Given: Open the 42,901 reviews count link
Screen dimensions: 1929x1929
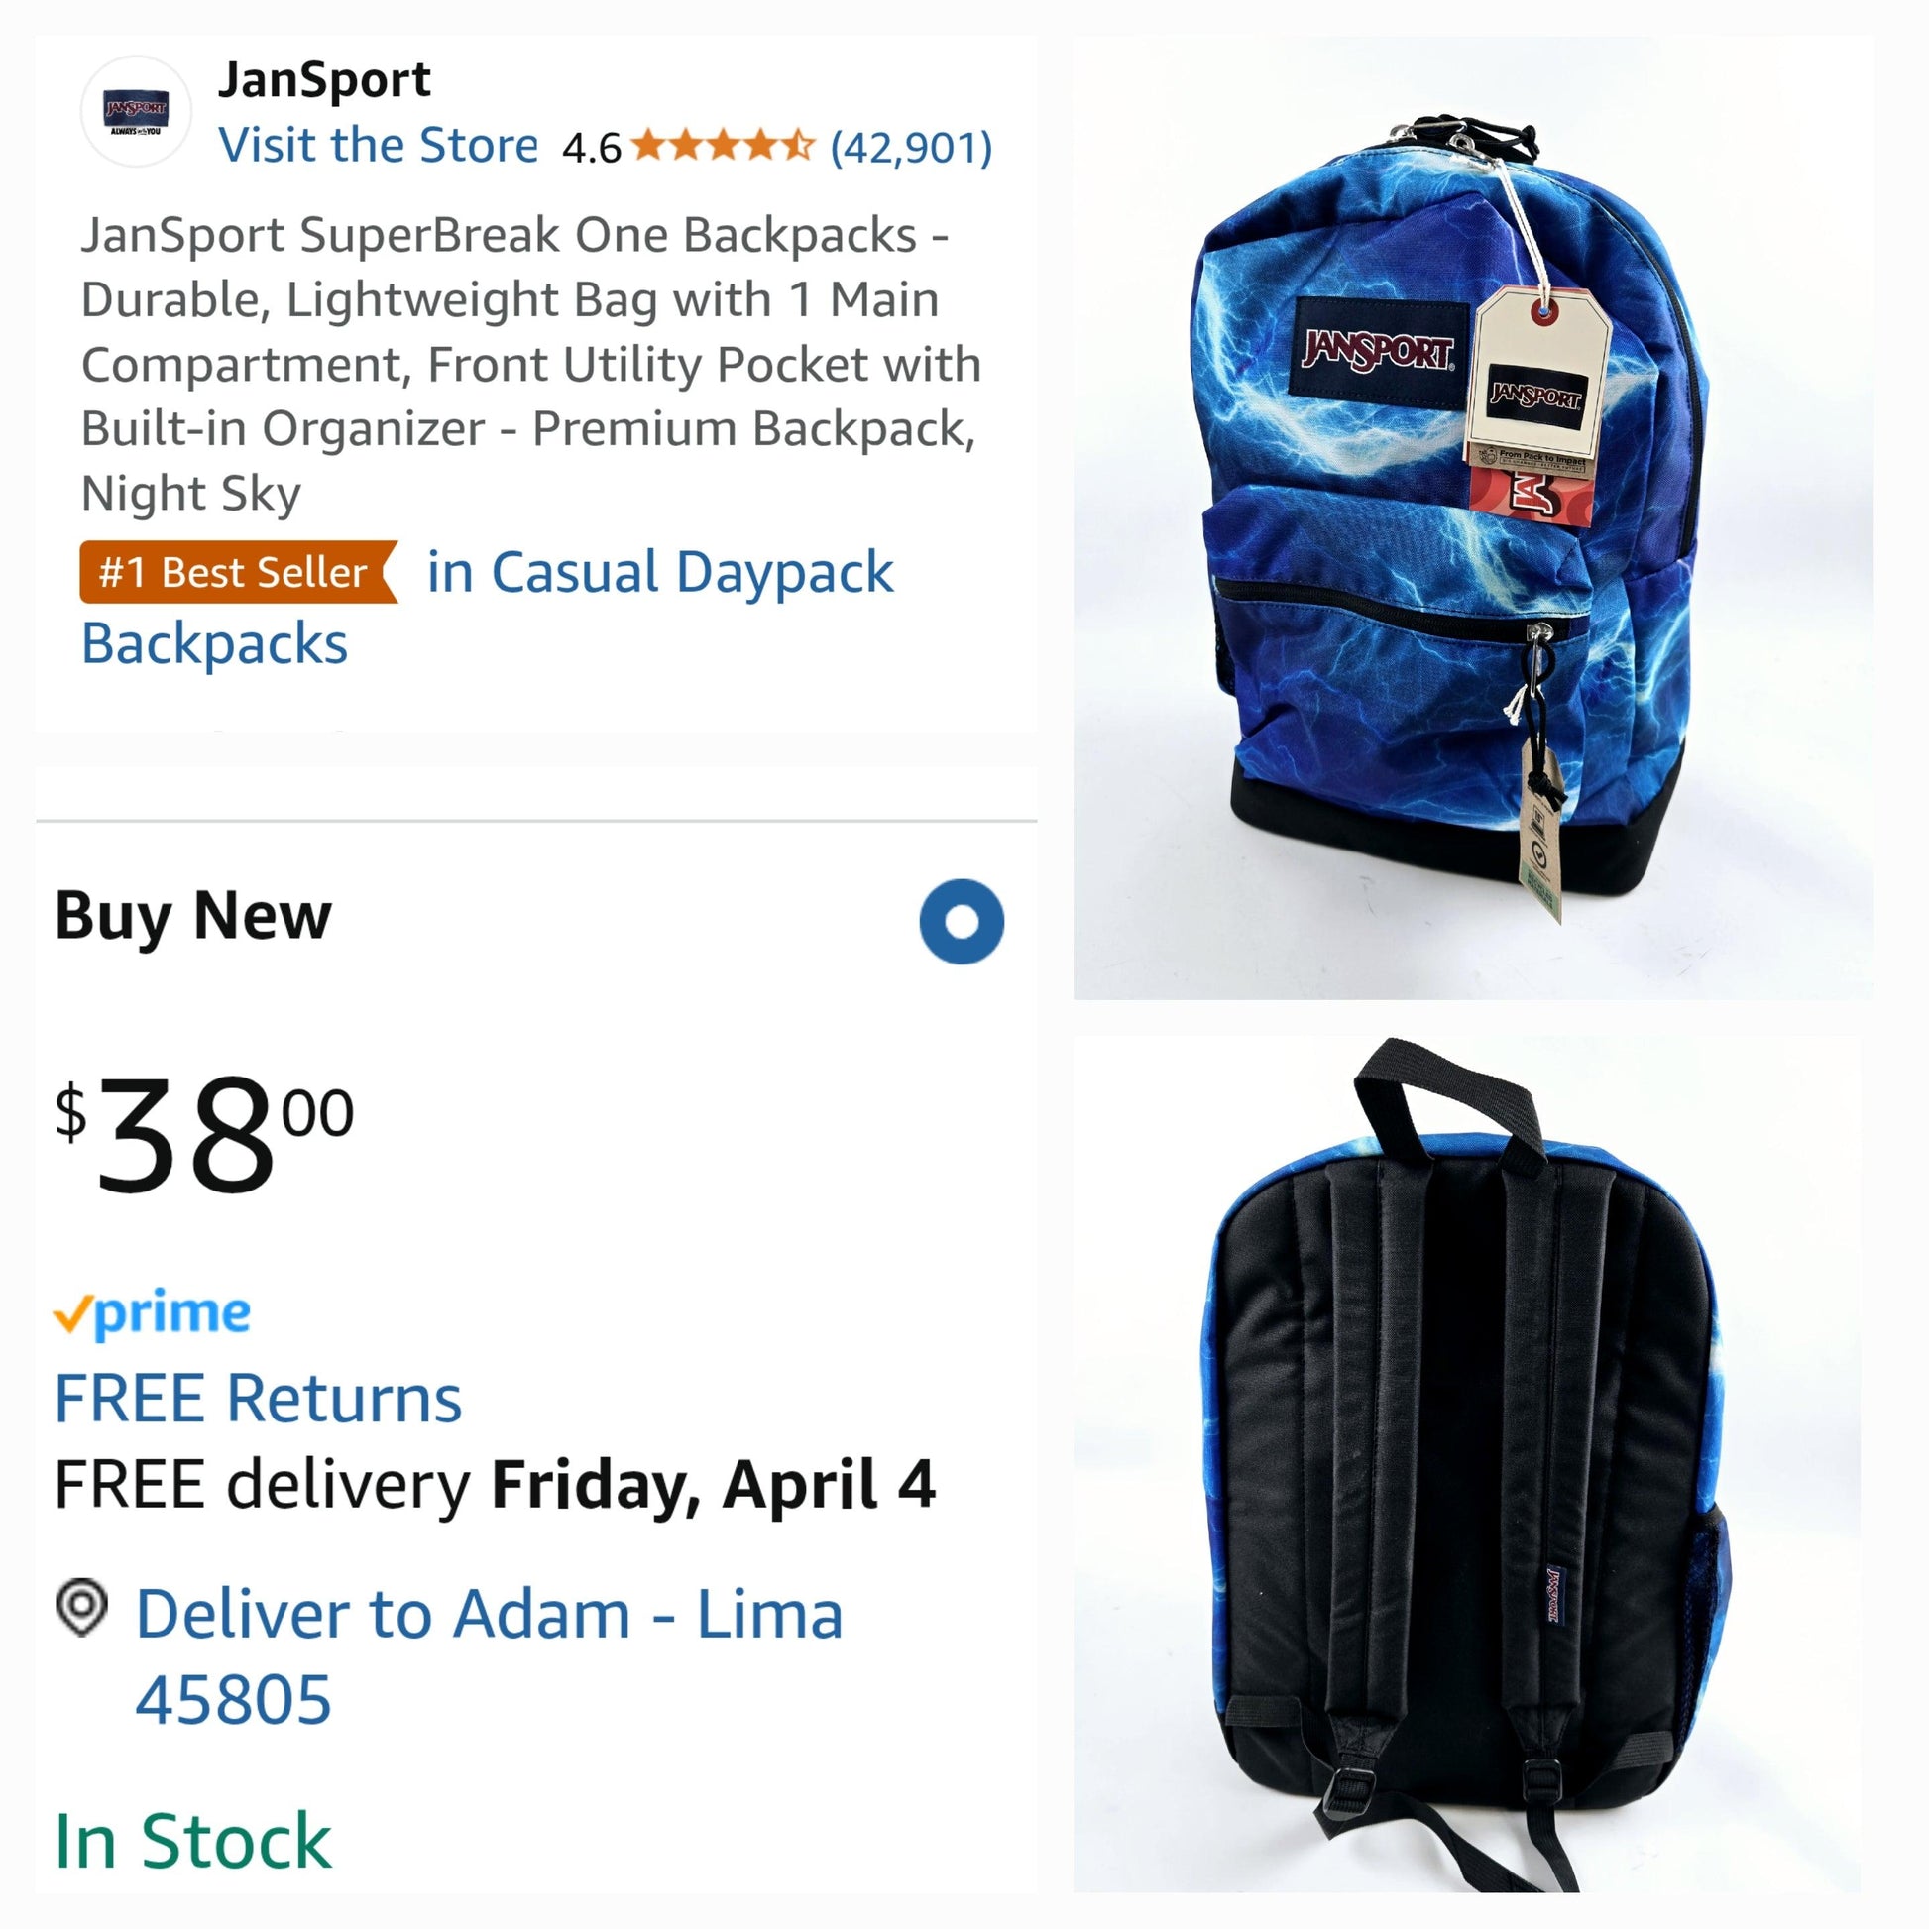Looking at the screenshot, I should [912, 148].
